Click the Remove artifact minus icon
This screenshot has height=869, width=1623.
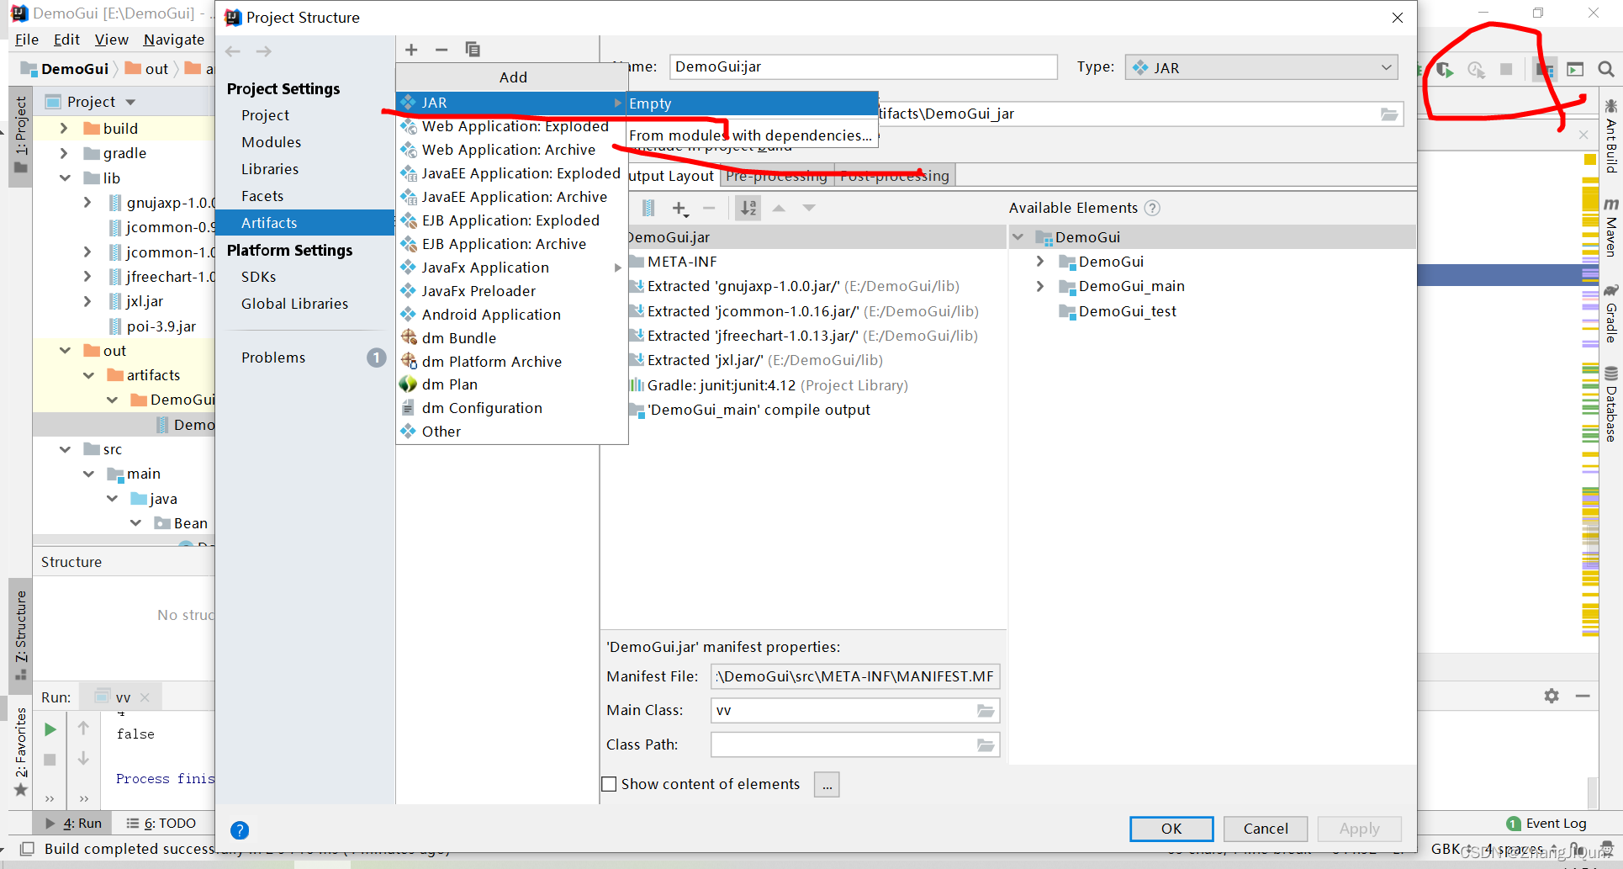pyautogui.click(x=441, y=50)
